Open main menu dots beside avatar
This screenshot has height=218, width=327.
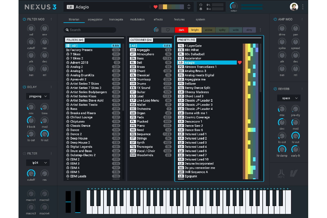point(303,7)
